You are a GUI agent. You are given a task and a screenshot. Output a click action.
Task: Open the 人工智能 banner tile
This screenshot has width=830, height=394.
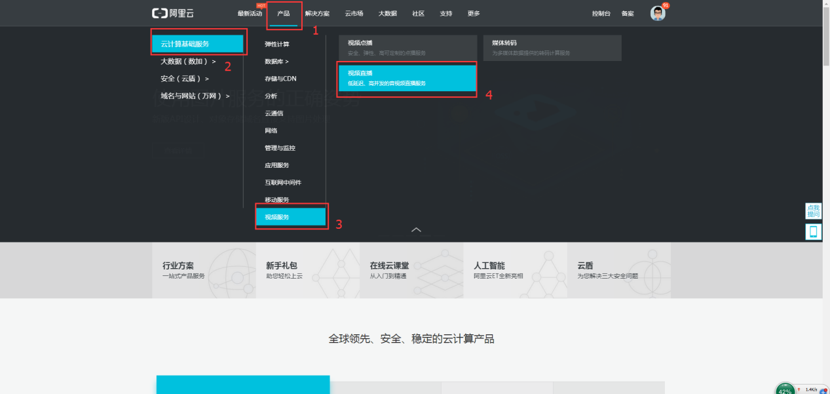(x=515, y=270)
